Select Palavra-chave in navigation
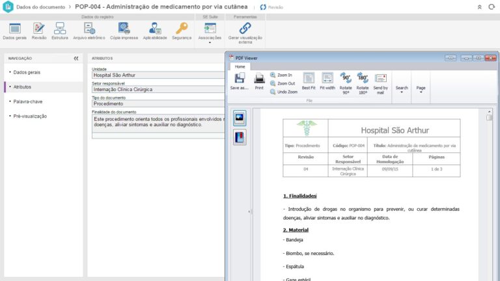 [29, 101]
